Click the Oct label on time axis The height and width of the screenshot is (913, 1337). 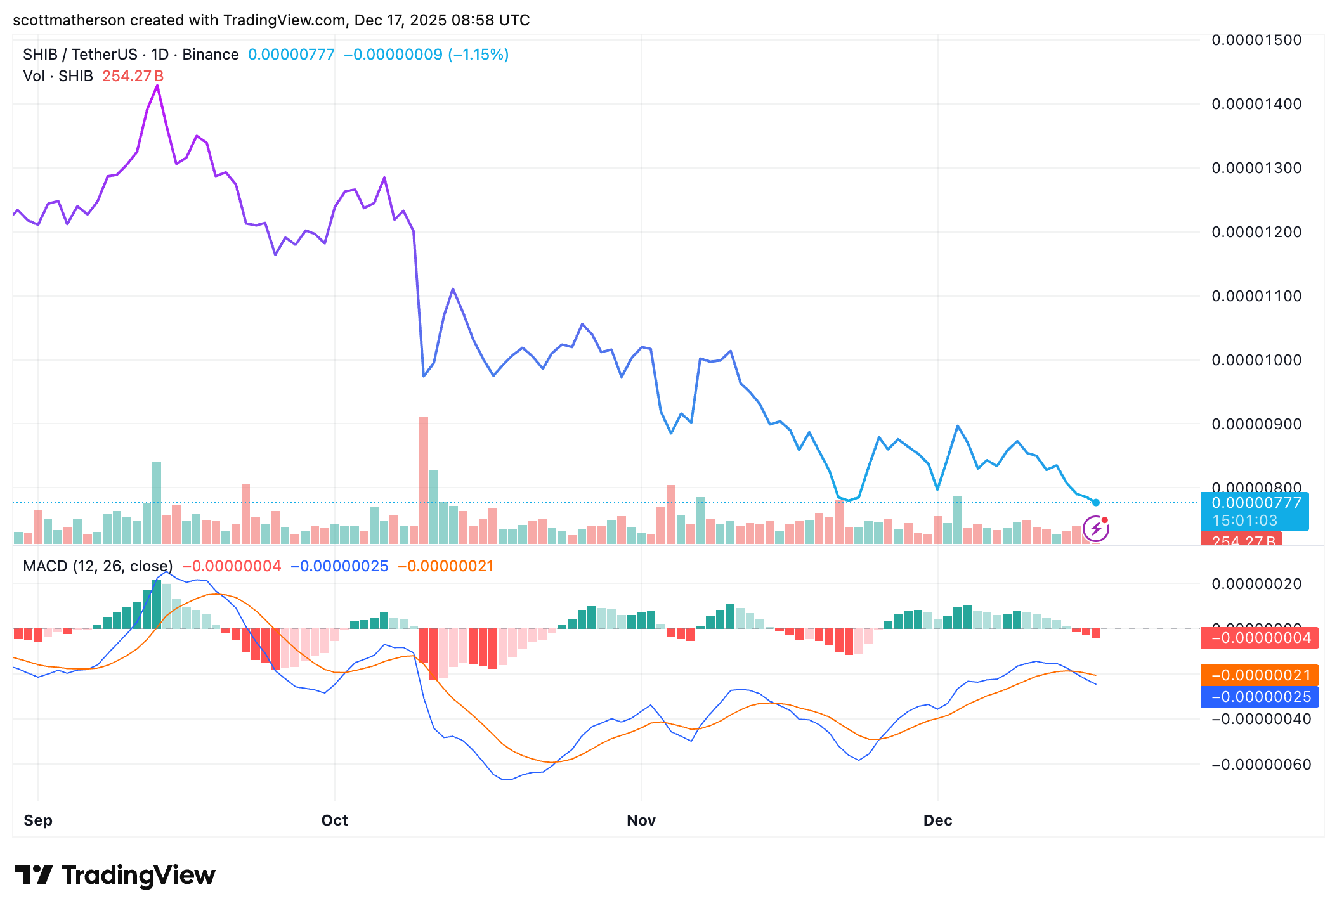[x=334, y=820]
